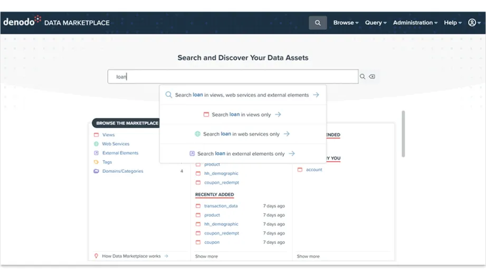The height and width of the screenshot is (278, 486).
Task: Click external element icon in suggestion list
Action: (192, 153)
